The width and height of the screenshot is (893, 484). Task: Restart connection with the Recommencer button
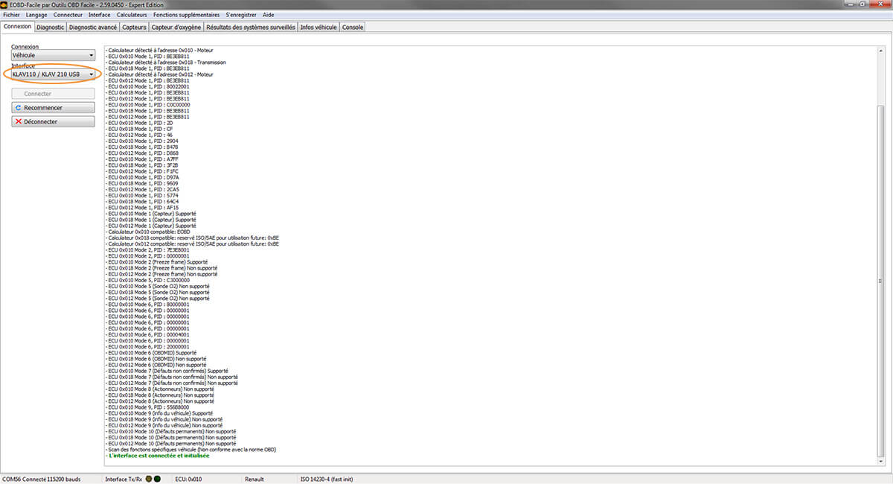[x=53, y=108]
